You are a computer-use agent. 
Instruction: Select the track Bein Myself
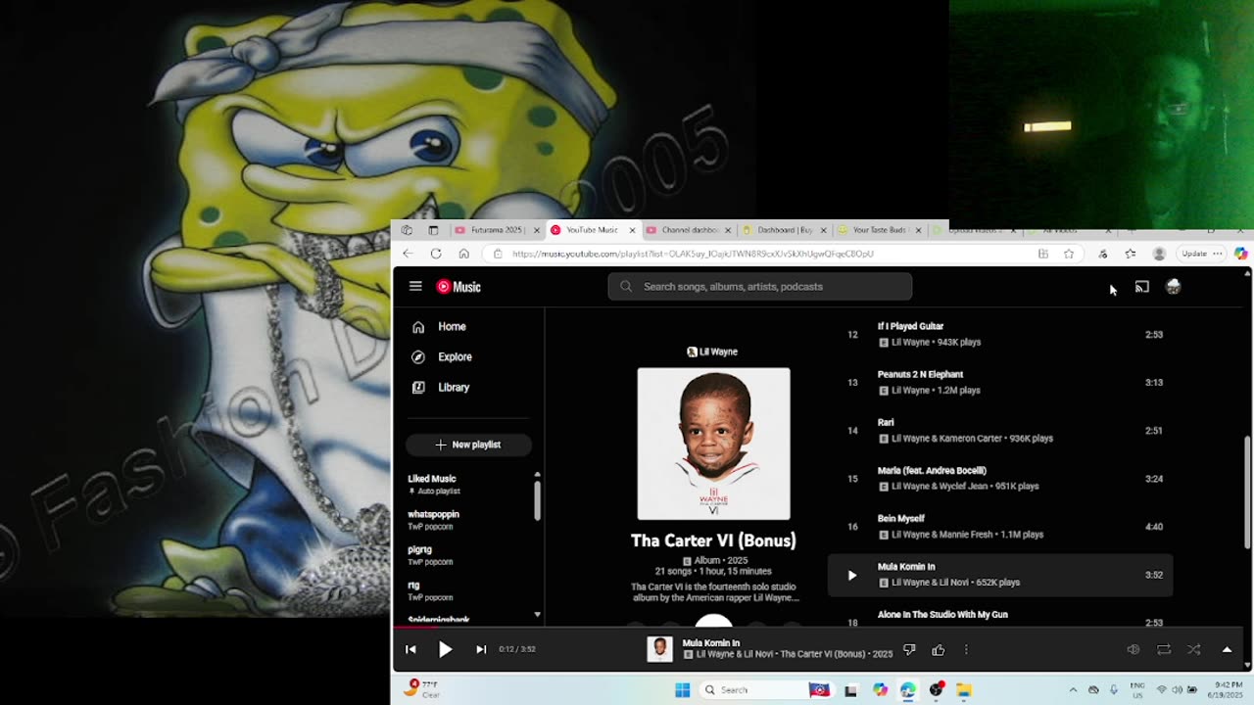click(x=900, y=518)
